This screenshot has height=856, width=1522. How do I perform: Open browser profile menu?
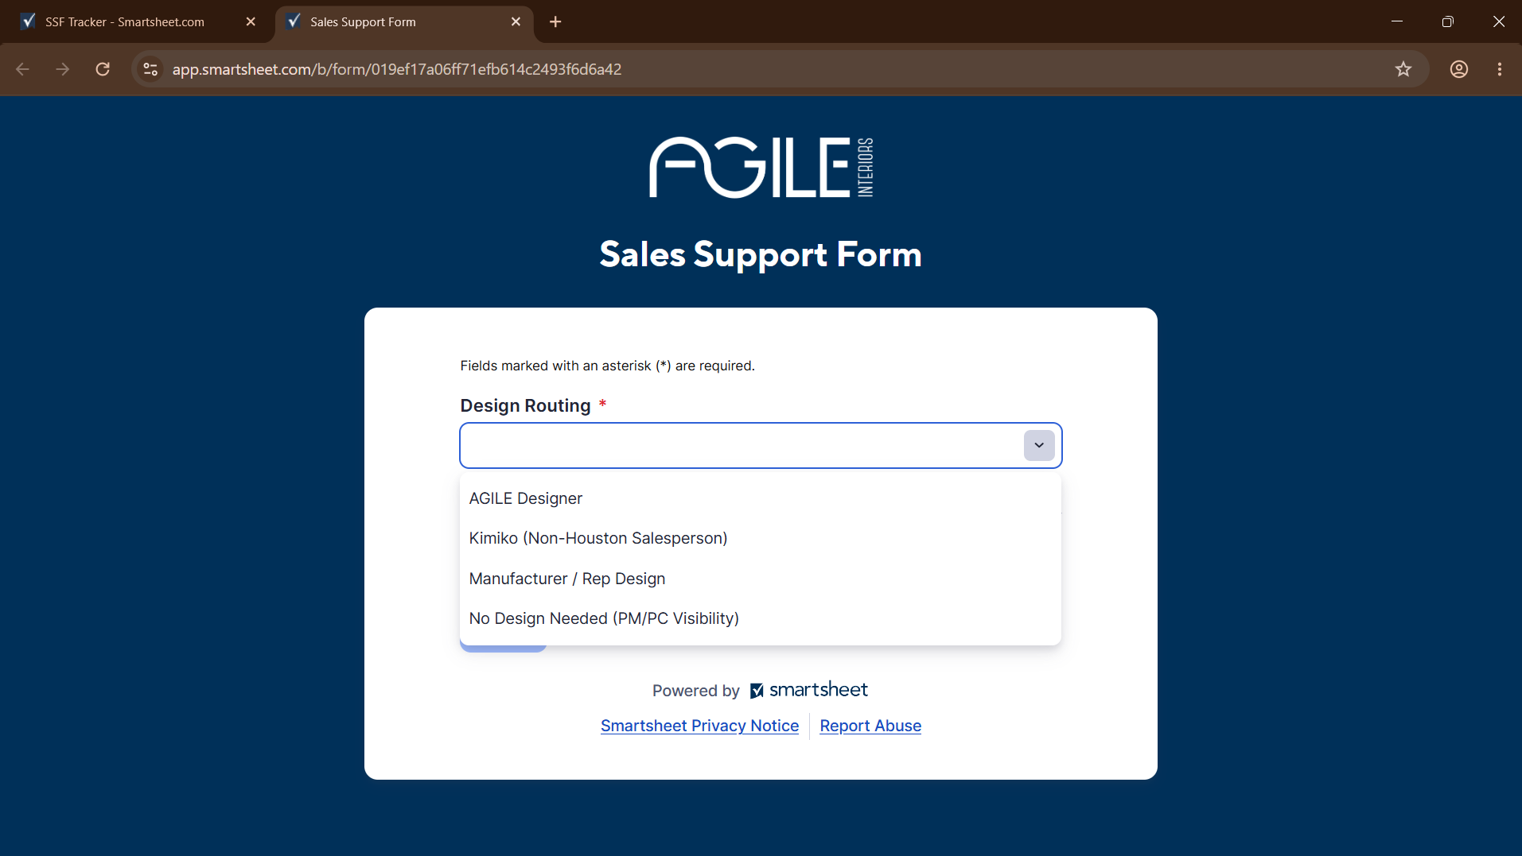tap(1459, 69)
